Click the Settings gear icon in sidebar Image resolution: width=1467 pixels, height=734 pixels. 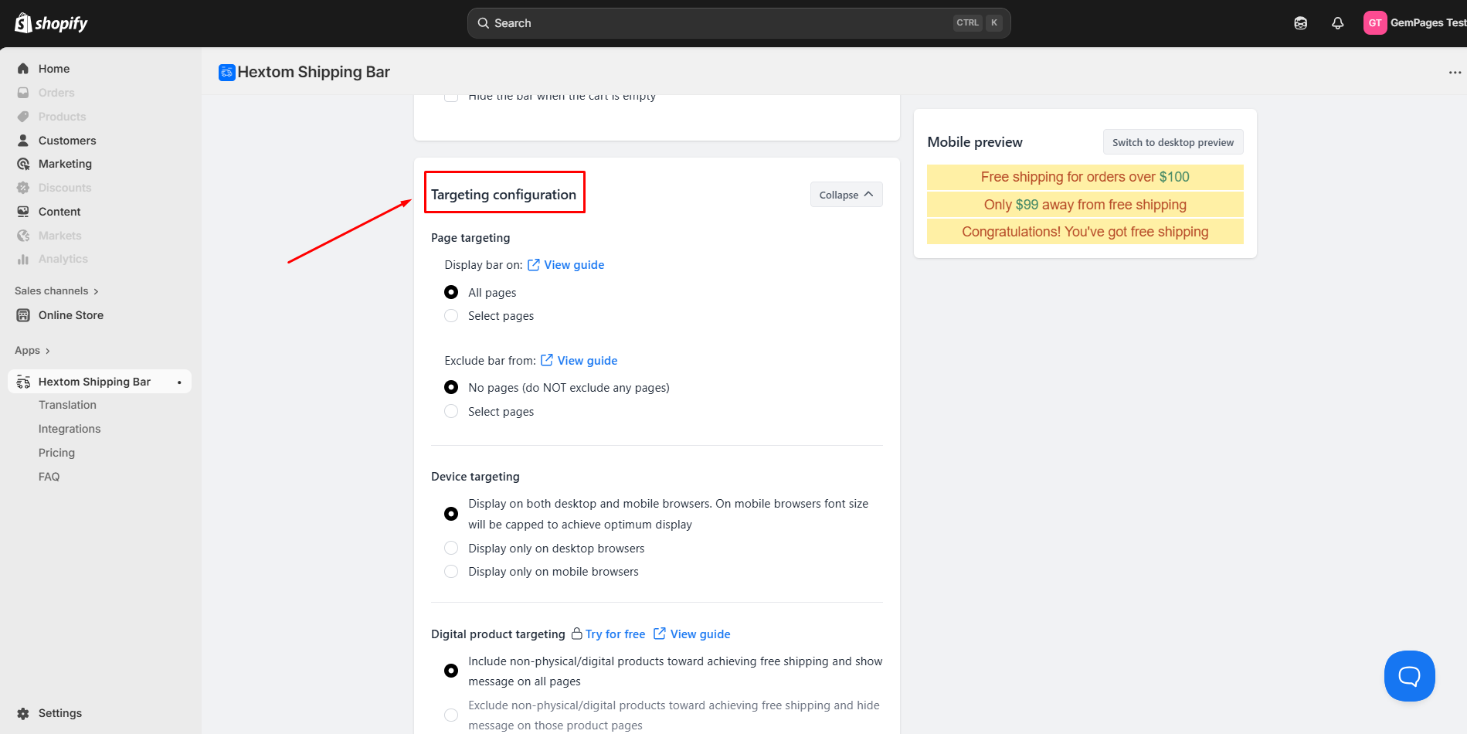pyautogui.click(x=23, y=713)
